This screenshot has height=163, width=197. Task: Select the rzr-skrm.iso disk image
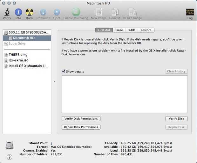coord(27,60)
